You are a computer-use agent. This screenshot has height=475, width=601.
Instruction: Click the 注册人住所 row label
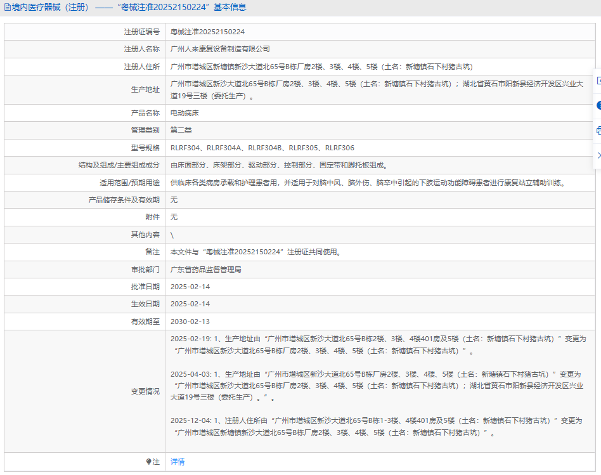pos(141,67)
